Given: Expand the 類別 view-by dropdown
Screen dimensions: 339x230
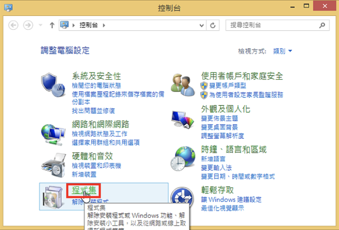Looking at the screenshot, I should [x=283, y=51].
